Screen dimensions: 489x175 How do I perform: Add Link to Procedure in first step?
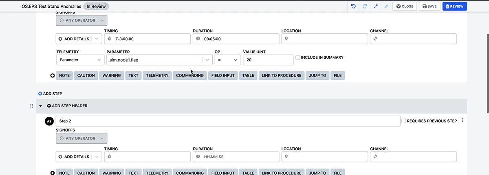(282, 76)
